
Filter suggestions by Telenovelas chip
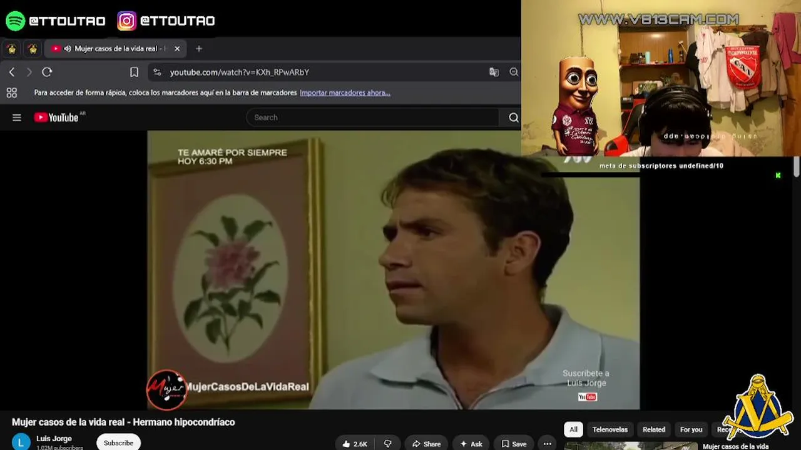pyautogui.click(x=610, y=429)
